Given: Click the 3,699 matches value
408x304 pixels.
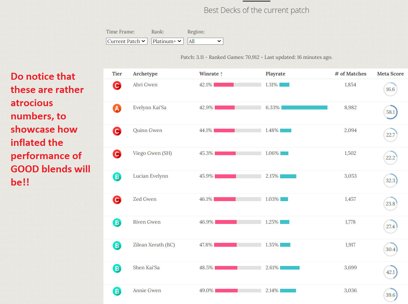Looking at the screenshot, I should pyautogui.click(x=350, y=268).
